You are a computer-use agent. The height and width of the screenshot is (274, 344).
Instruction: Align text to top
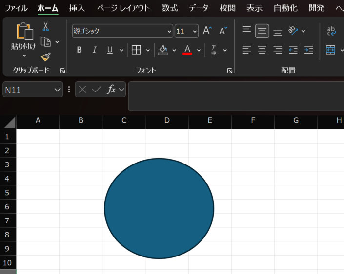pyautogui.click(x=246, y=29)
